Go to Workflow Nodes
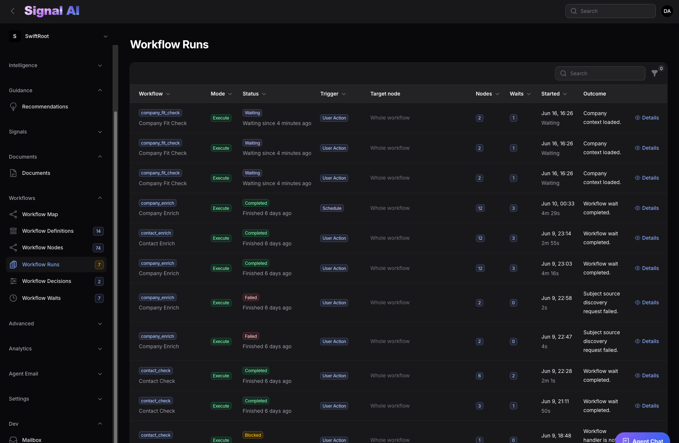 pos(56,248)
